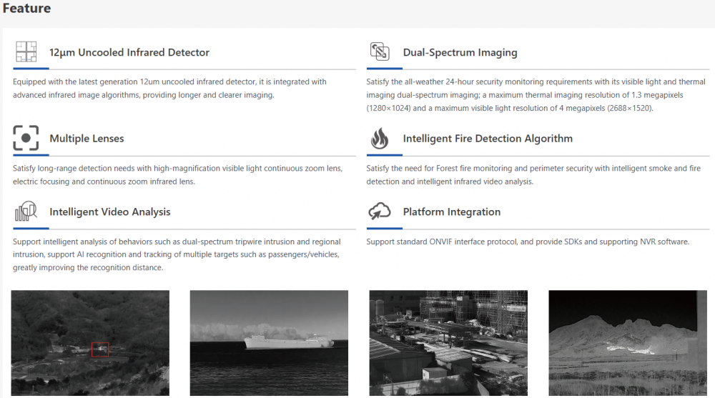
Task: Click the Dual-Spectrum Imaging icon
Action: (380, 52)
